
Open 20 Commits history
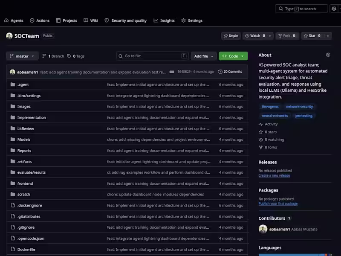(230, 72)
